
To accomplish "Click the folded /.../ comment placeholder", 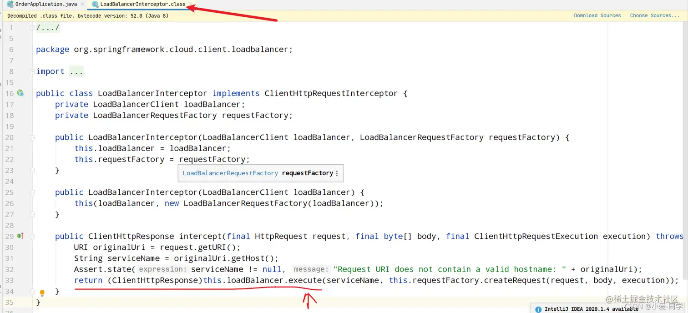I will [48, 27].
